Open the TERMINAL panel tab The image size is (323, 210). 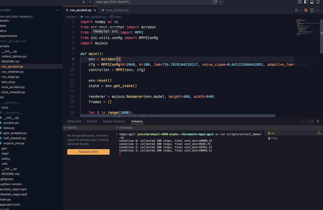tap(137, 121)
